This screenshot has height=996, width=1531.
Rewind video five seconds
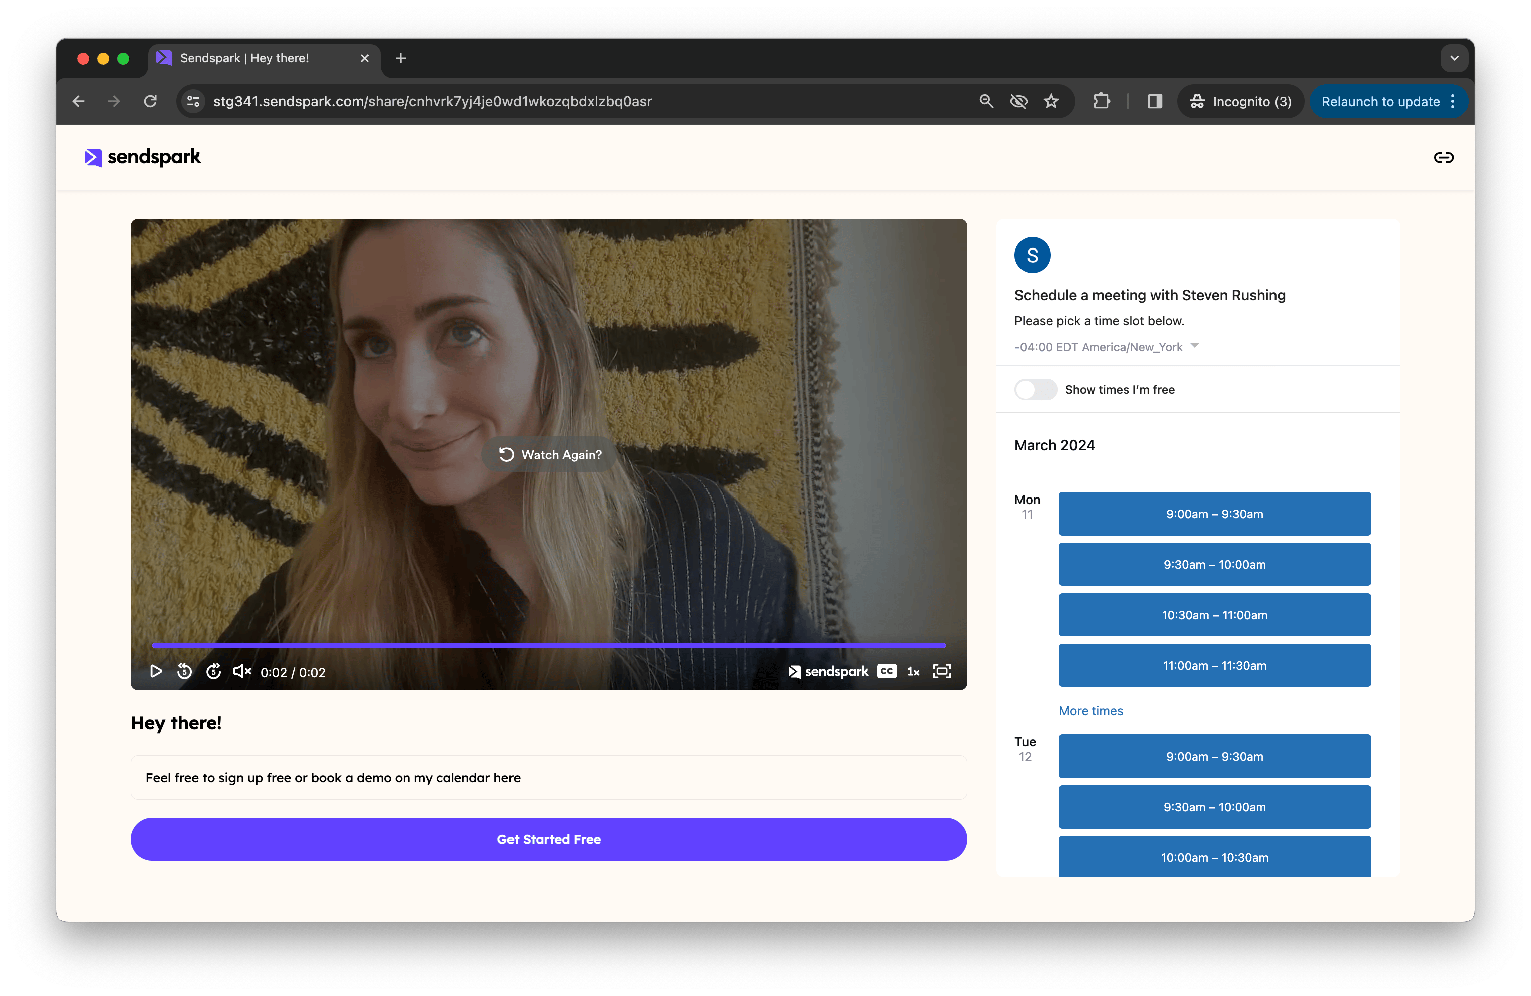185,672
